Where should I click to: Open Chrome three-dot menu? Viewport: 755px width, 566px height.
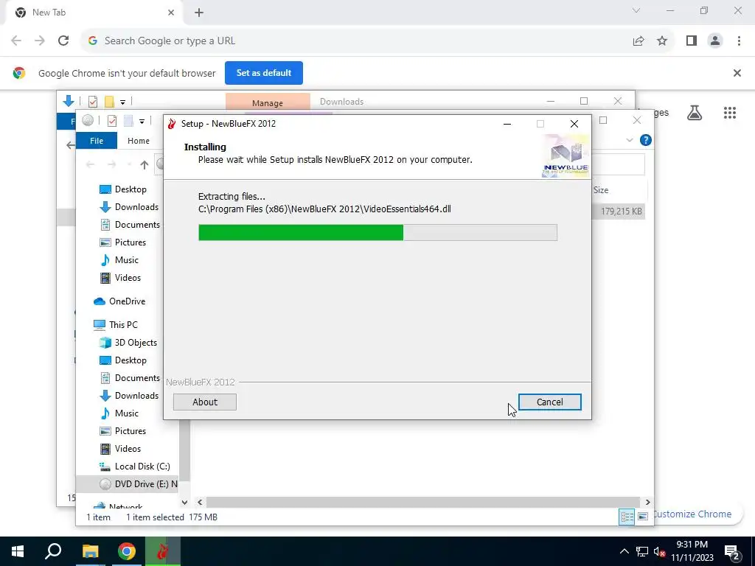(739, 41)
